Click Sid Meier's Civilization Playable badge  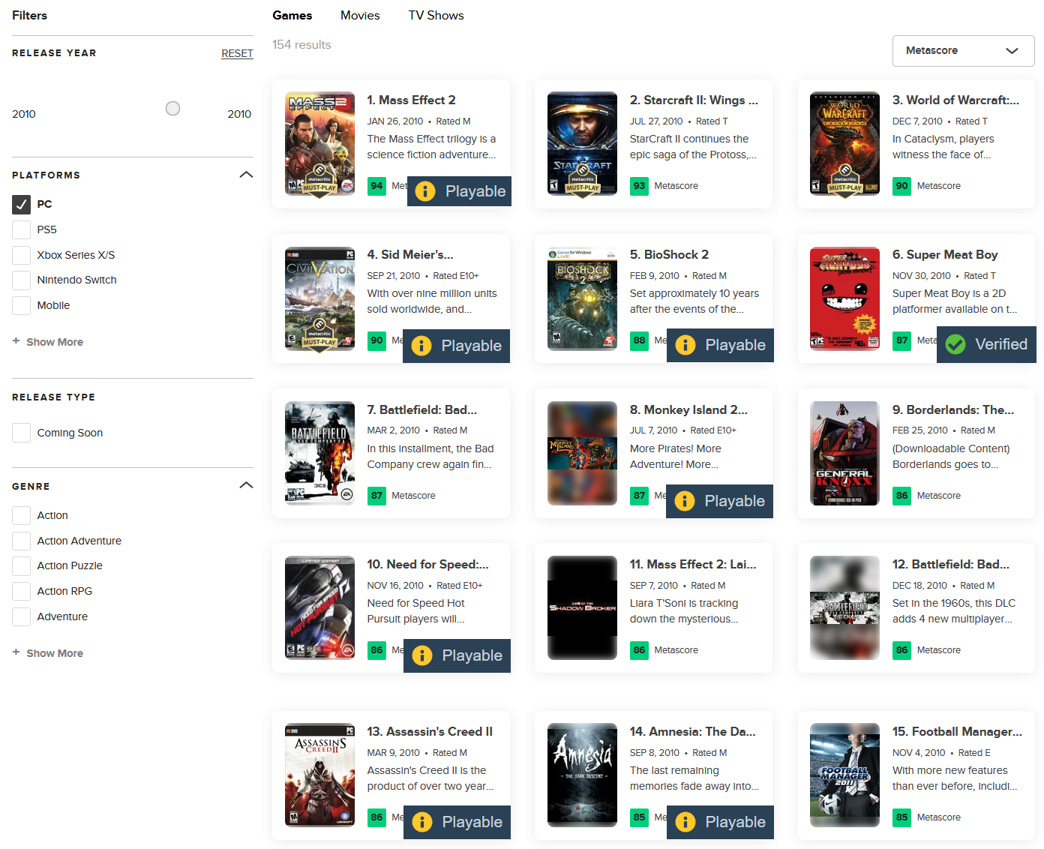[456, 346]
